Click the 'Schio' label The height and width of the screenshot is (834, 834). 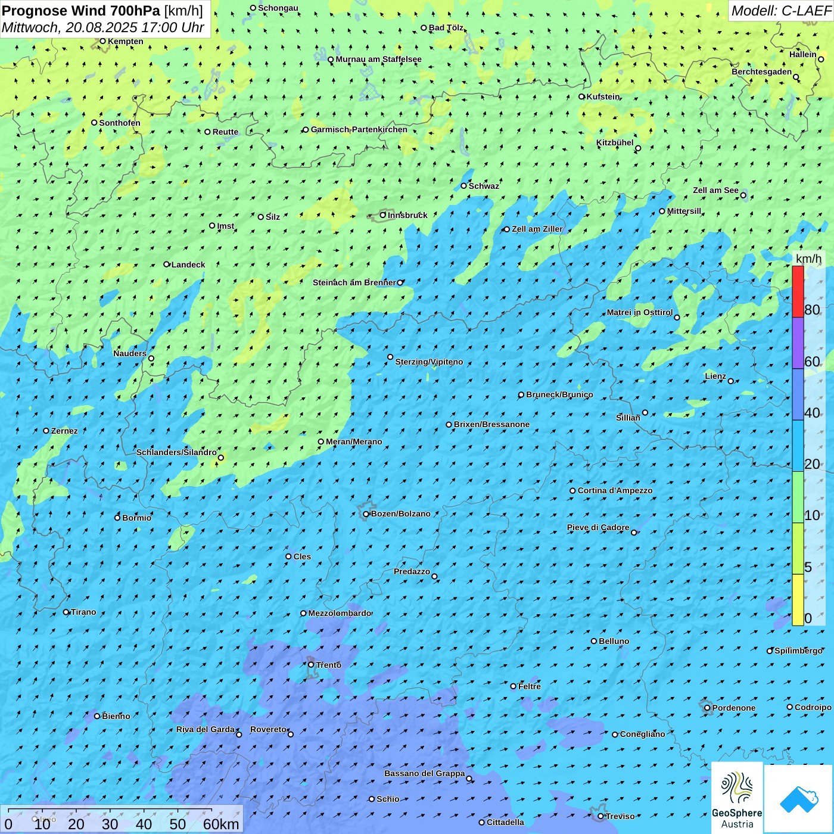point(388,799)
